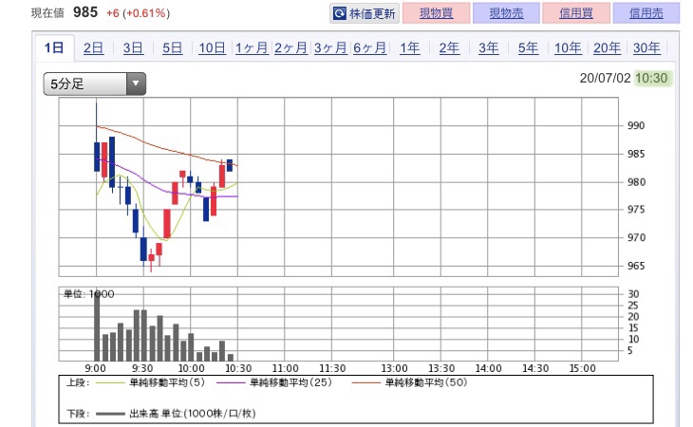Switch to the 5日 chart tab
The width and height of the screenshot is (693, 427).
tap(173, 48)
